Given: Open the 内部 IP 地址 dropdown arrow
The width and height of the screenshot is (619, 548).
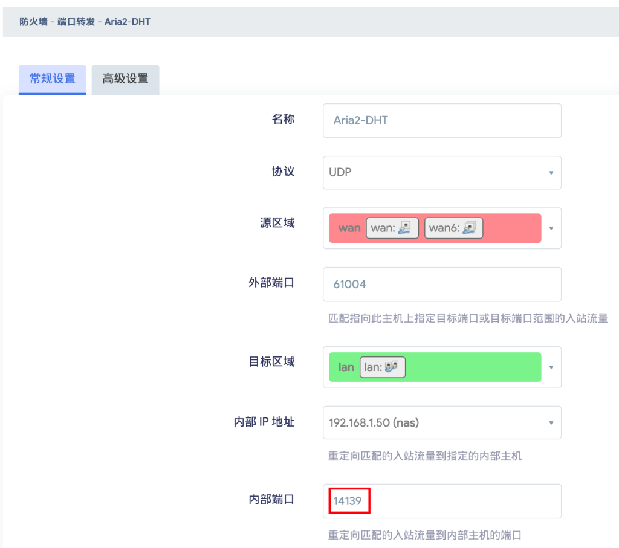Looking at the screenshot, I should click(x=551, y=423).
